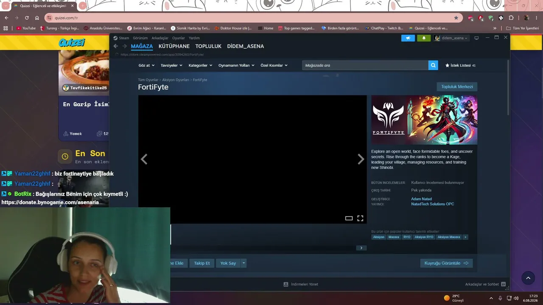
Task: Open the Tüm Yer İşaretleri bookmarks folder
Action: 522,28
